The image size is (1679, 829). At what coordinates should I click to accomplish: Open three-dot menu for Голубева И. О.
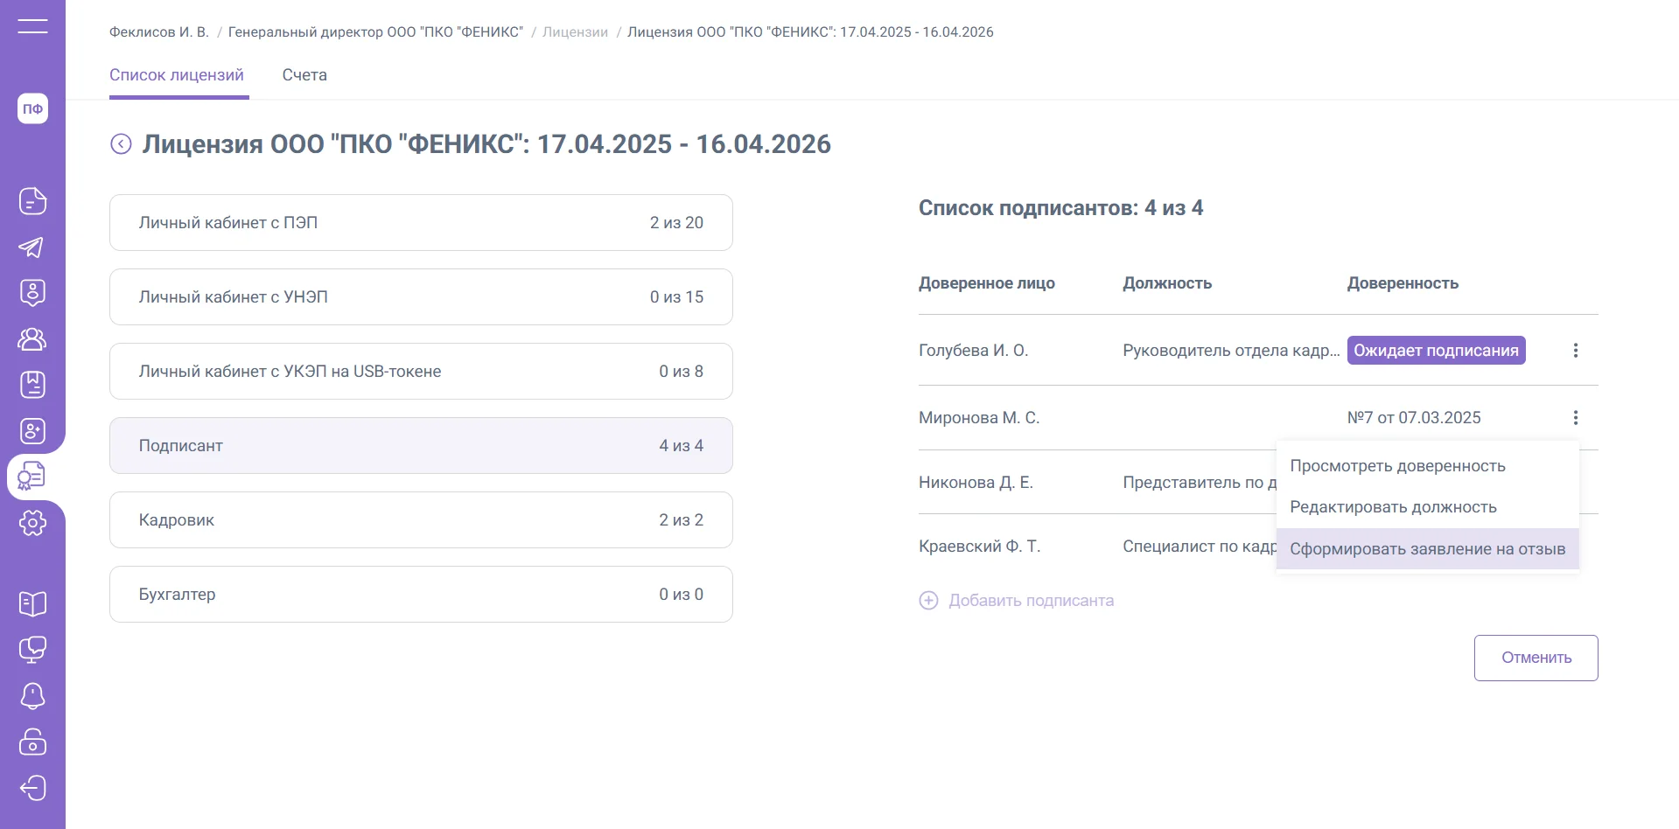coord(1575,351)
